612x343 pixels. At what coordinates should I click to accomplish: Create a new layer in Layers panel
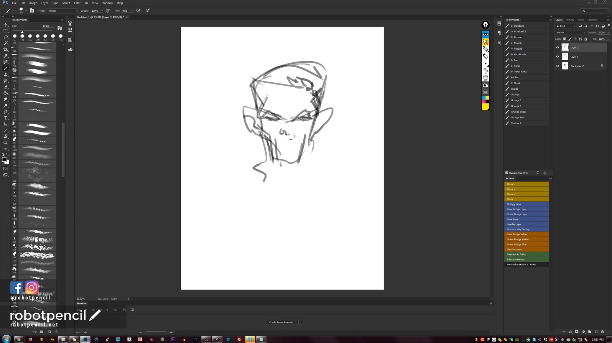pos(596,332)
